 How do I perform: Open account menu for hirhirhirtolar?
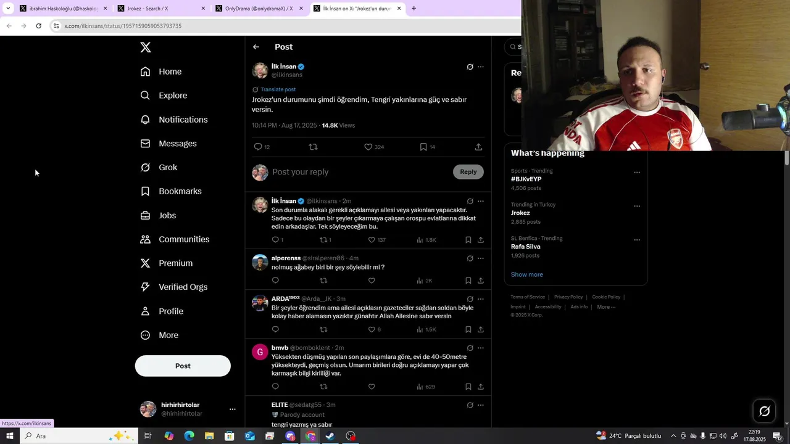click(233, 409)
